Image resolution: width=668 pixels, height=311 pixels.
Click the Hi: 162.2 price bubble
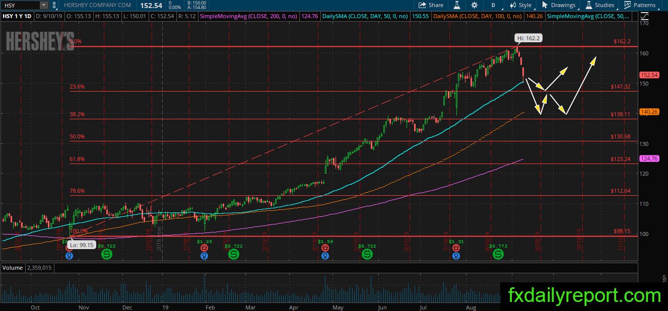pyautogui.click(x=527, y=38)
